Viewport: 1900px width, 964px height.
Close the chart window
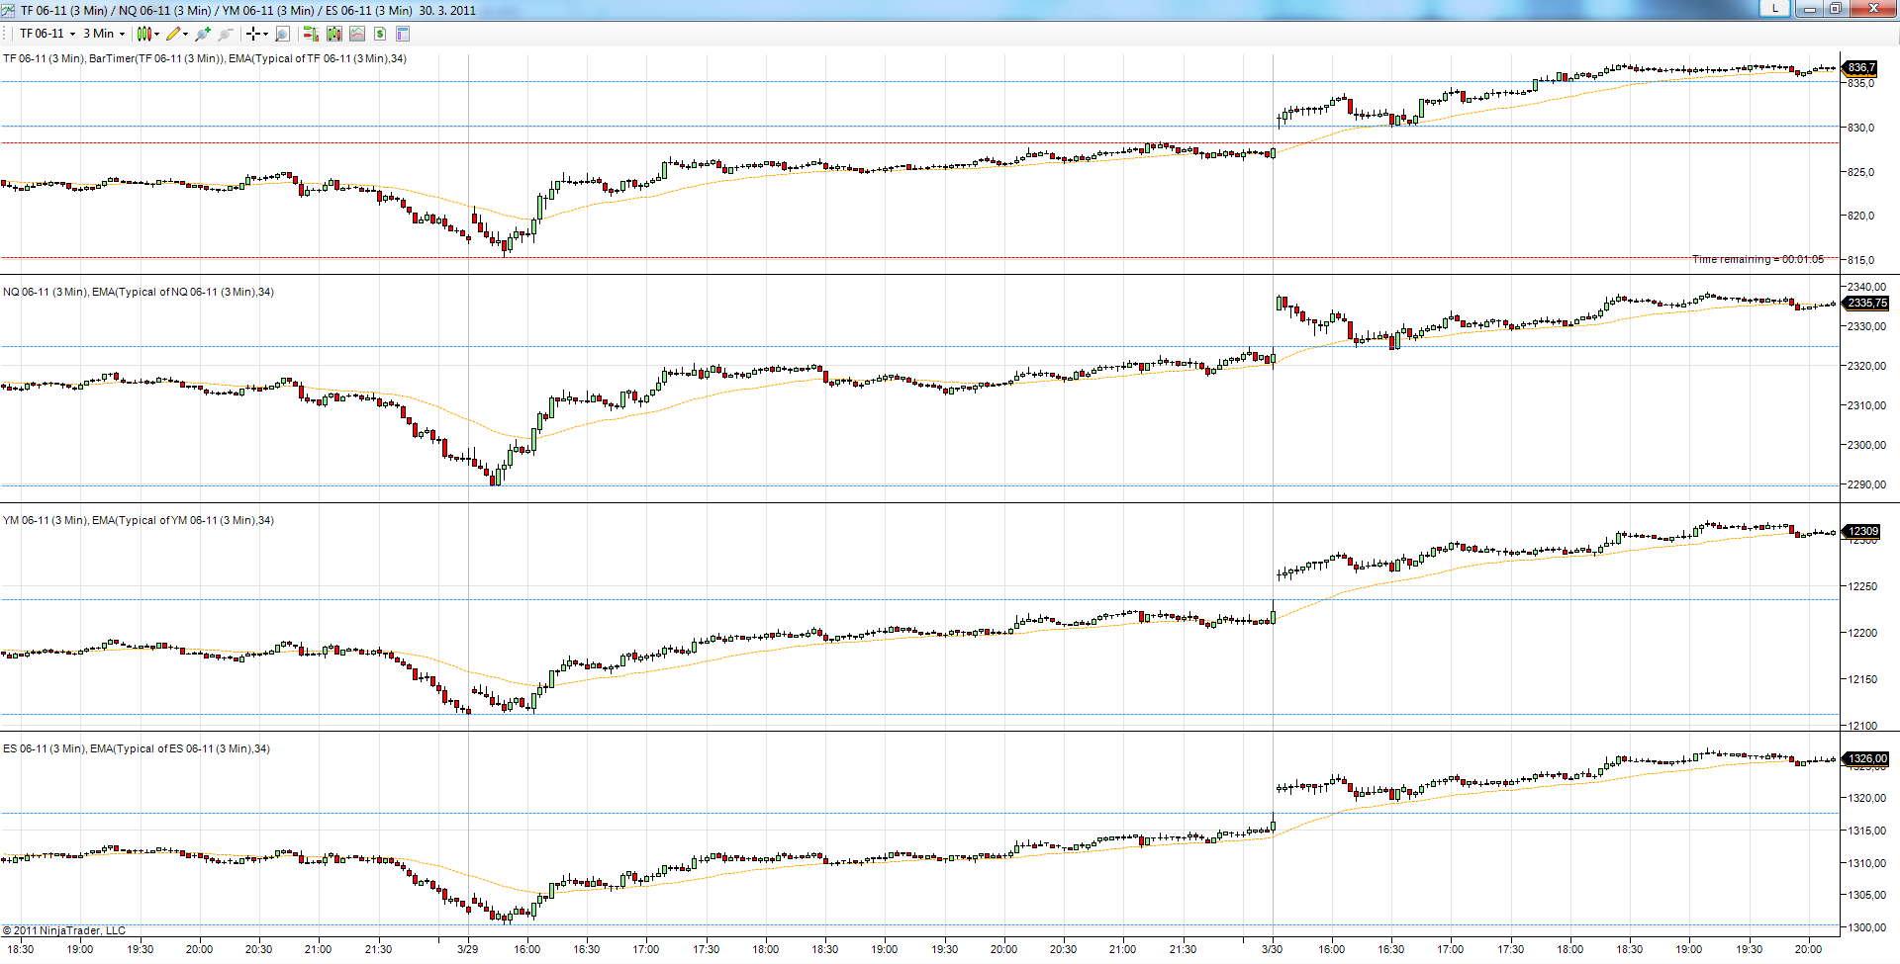click(x=1872, y=9)
